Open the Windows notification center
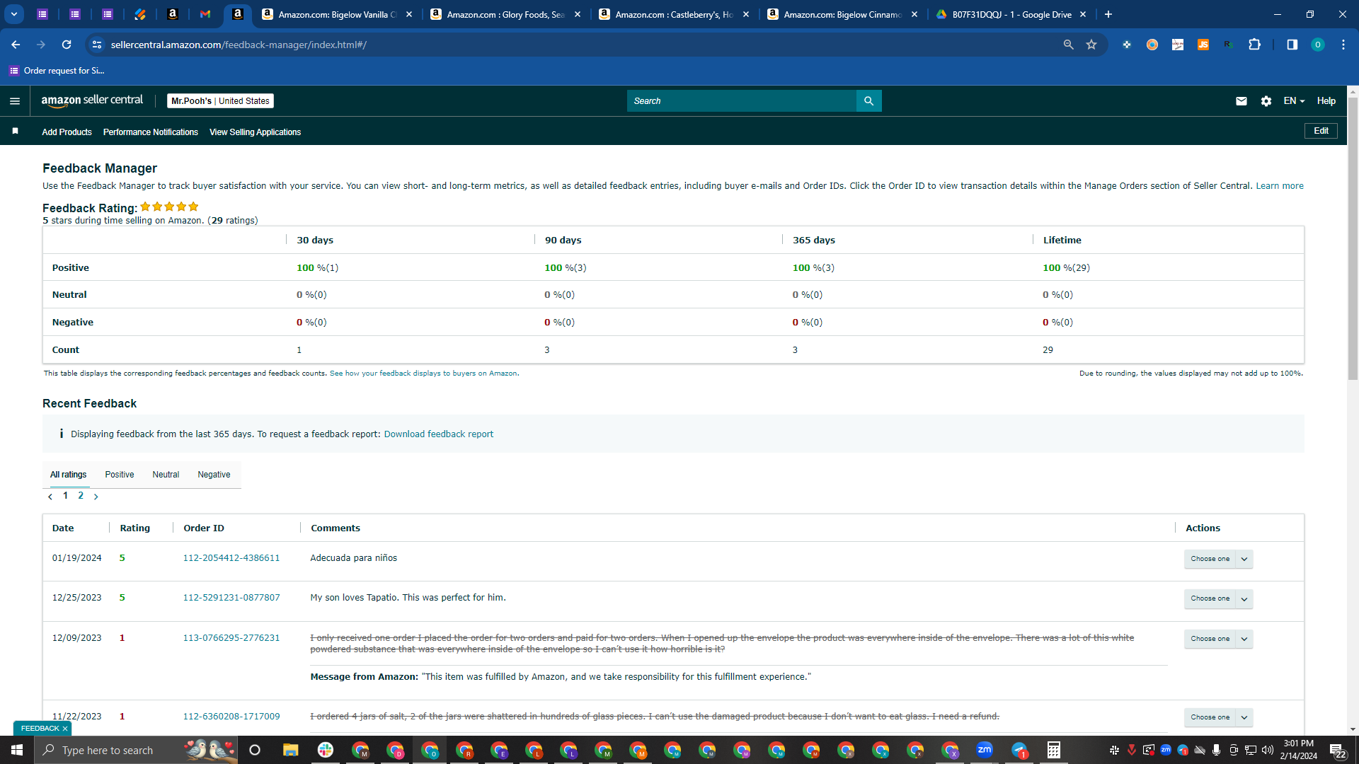Screen dimensions: 1359x764 click(1337, 750)
